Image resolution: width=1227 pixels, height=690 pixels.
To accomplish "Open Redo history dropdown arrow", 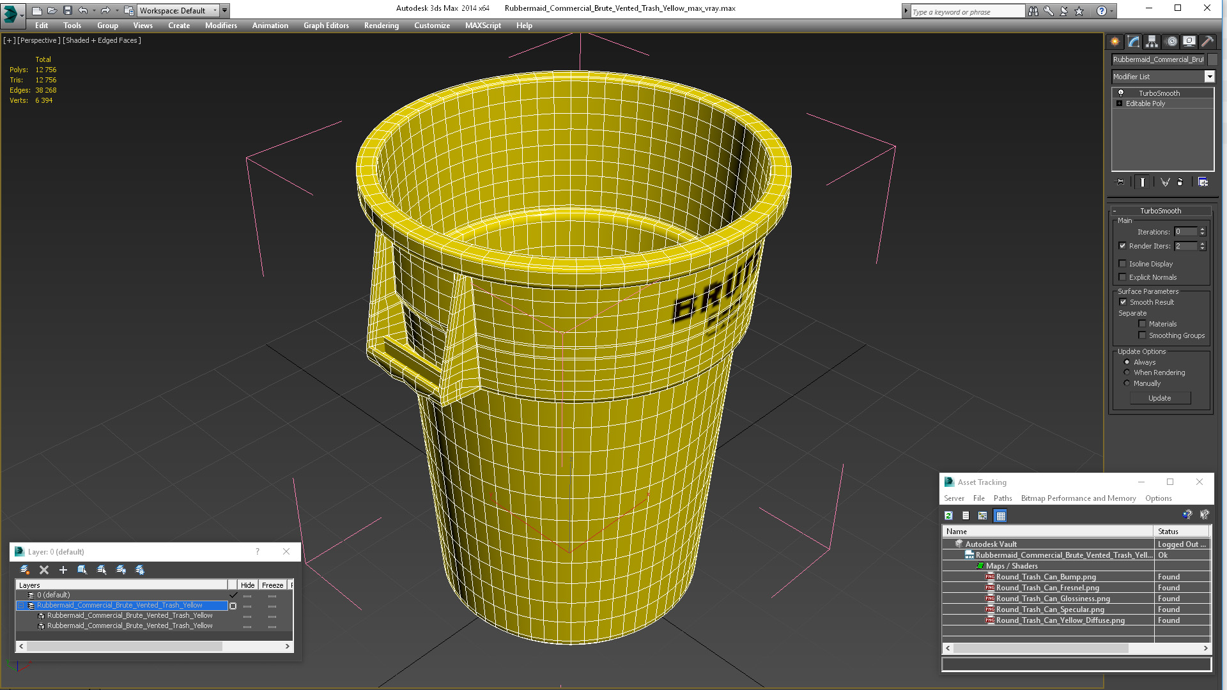I will (117, 10).
